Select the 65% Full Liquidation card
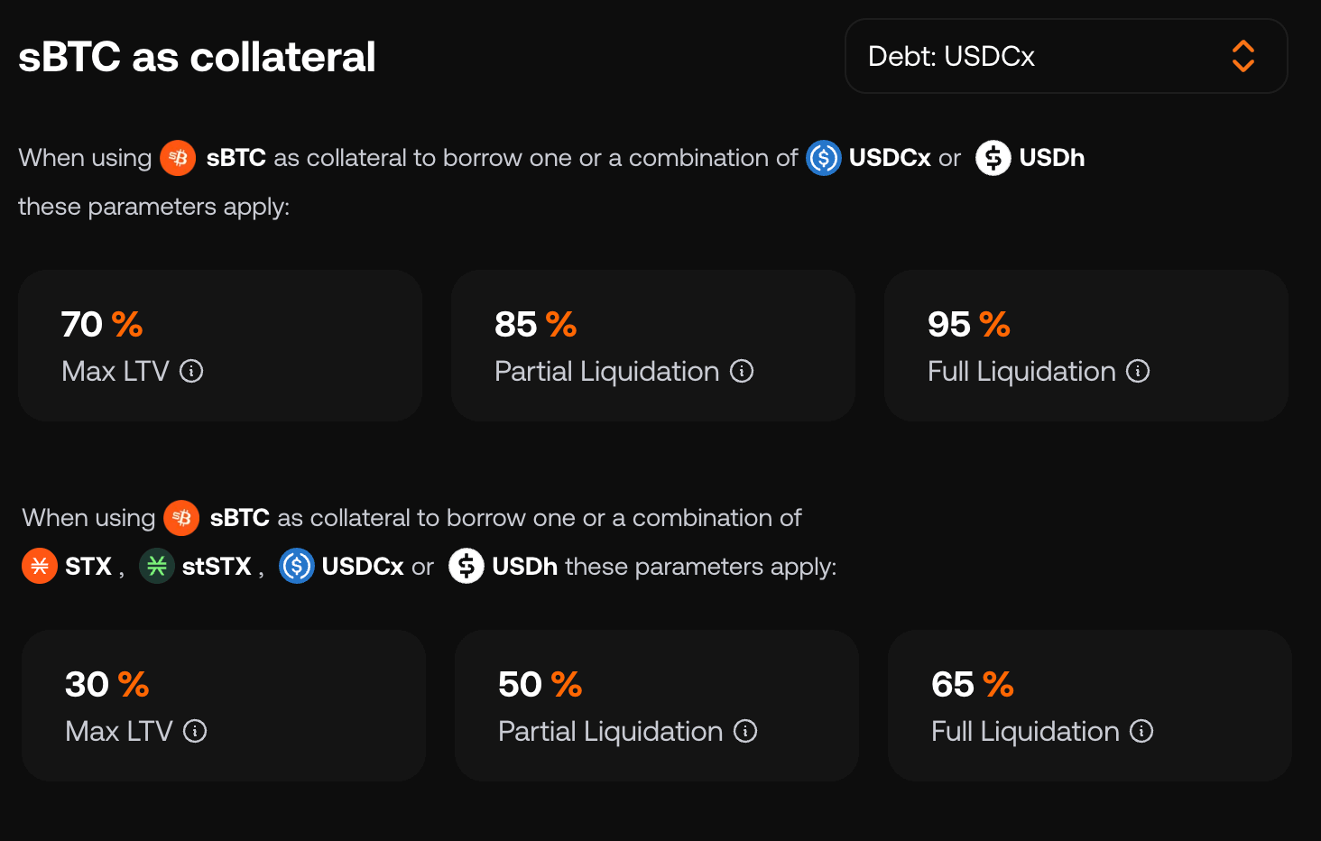Viewport: 1321px width, 841px height. 1089,706
